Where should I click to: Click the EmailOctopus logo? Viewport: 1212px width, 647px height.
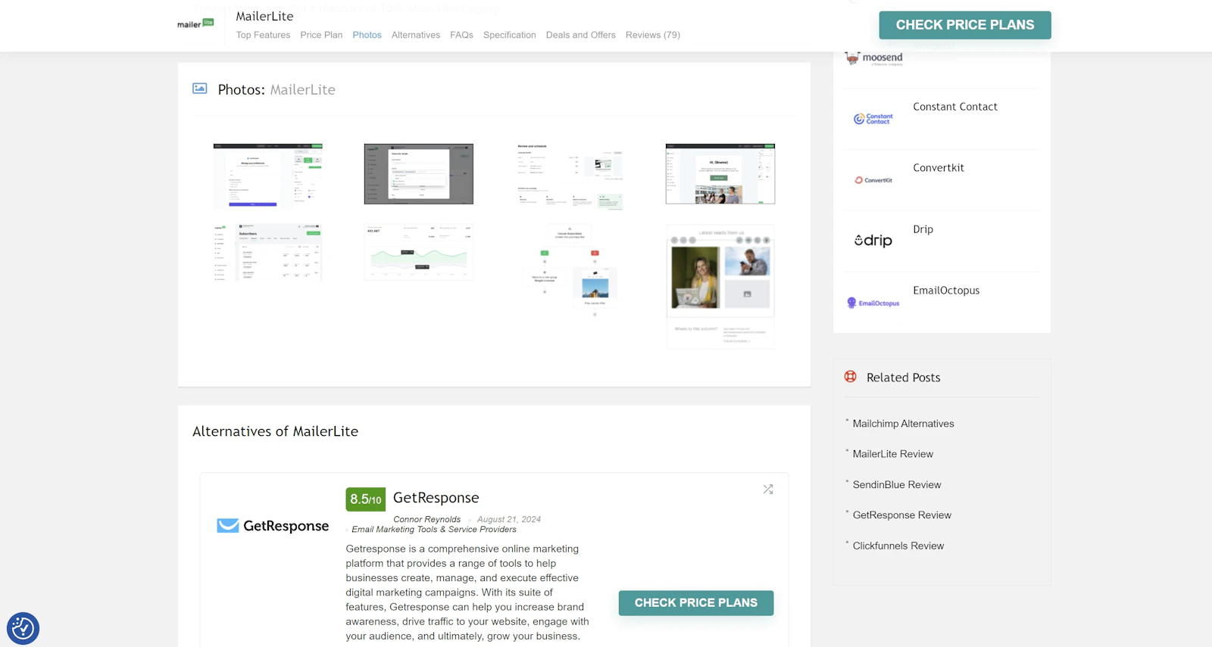(873, 303)
